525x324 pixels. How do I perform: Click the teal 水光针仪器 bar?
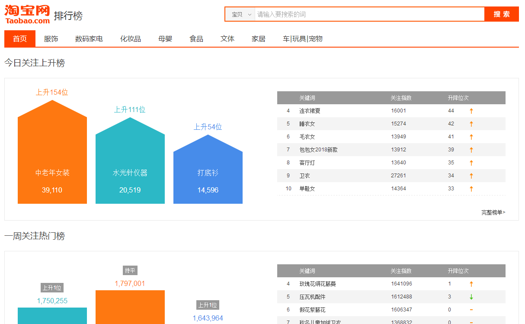coord(130,160)
